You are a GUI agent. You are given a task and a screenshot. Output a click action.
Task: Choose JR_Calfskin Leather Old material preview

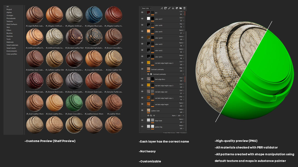tap(54, 59)
